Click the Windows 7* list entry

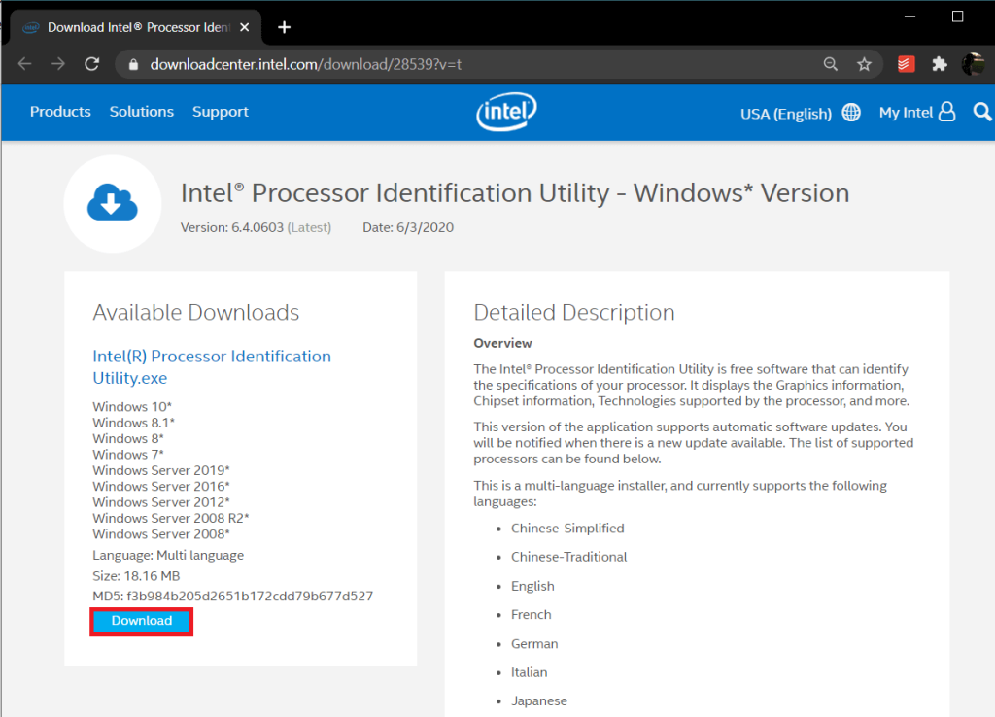click(x=128, y=455)
